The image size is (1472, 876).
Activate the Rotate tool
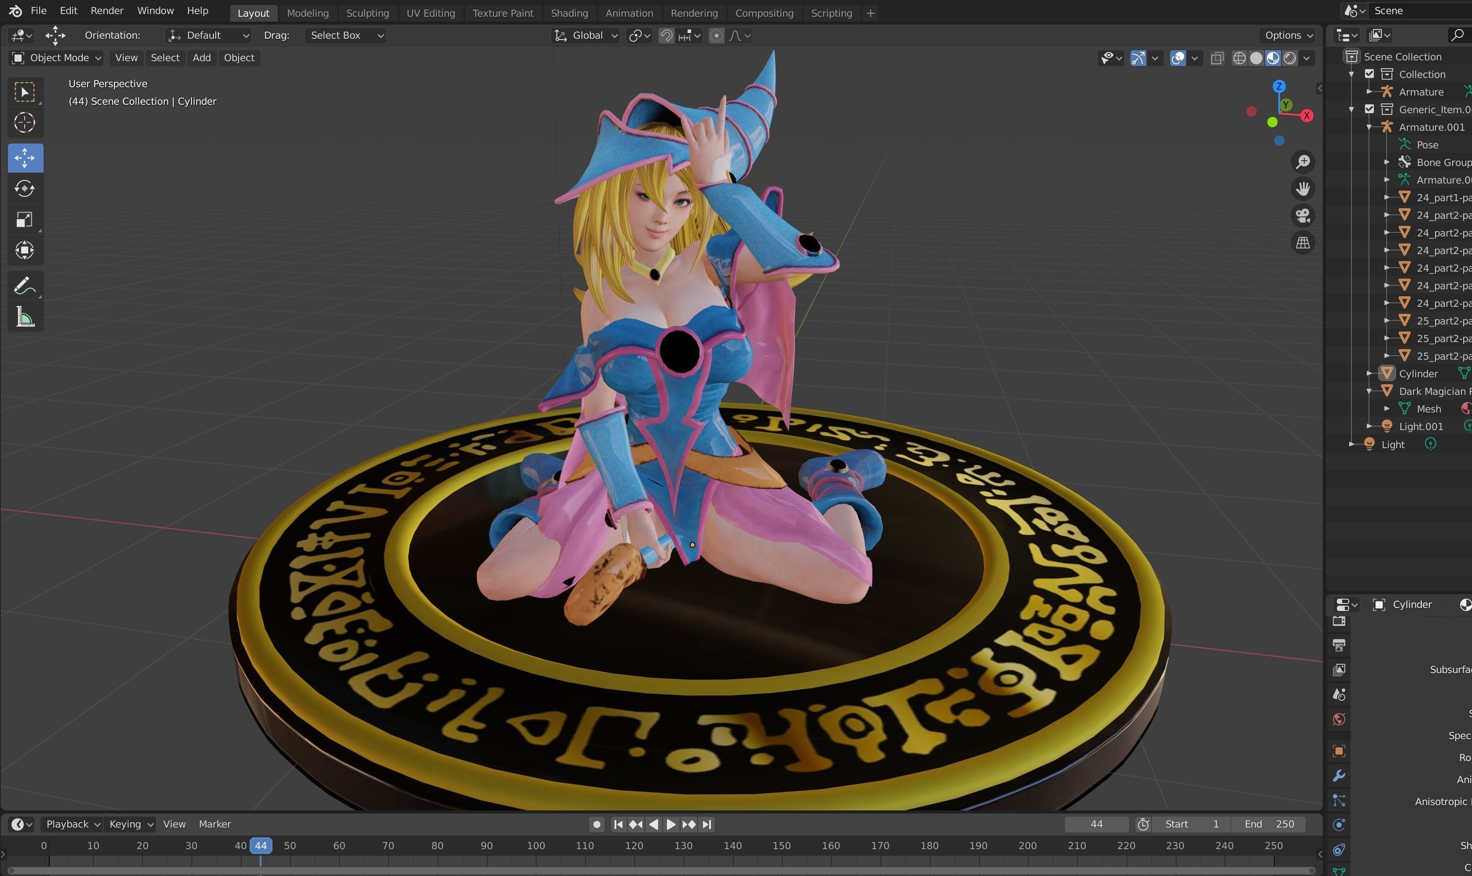pyautogui.click(x=25, y=188)
